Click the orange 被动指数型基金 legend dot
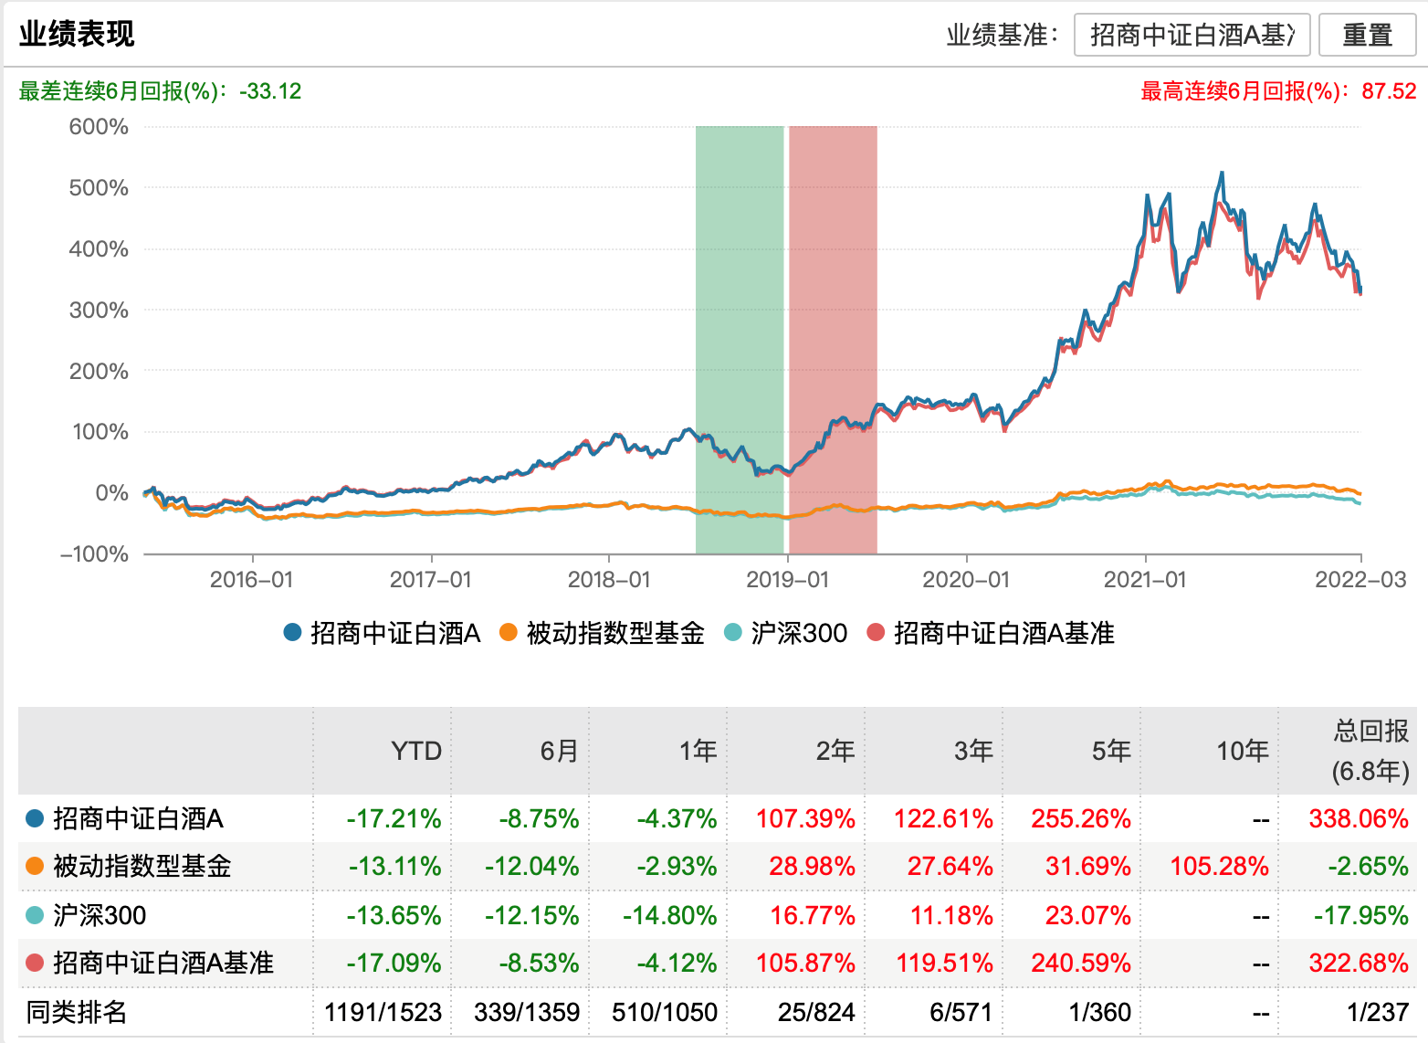Image resolution: width=1428 pixels, height=1043 pixels. [509, 633]
